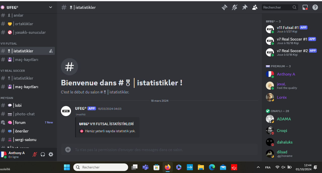Open the help question mark icon
This screenshot has height=173, width=322.
coord(315,7)
